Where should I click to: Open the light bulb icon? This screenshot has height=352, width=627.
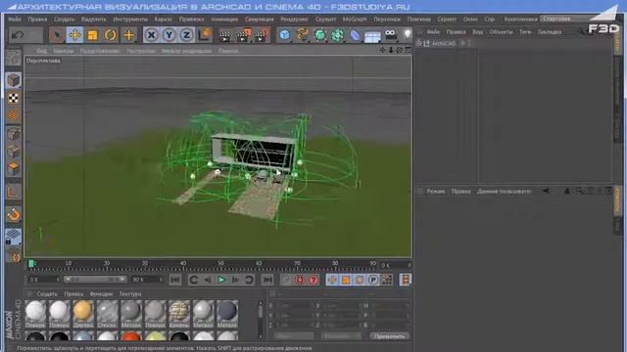click(408, 34)
